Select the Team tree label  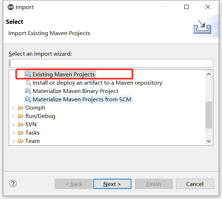33,141
